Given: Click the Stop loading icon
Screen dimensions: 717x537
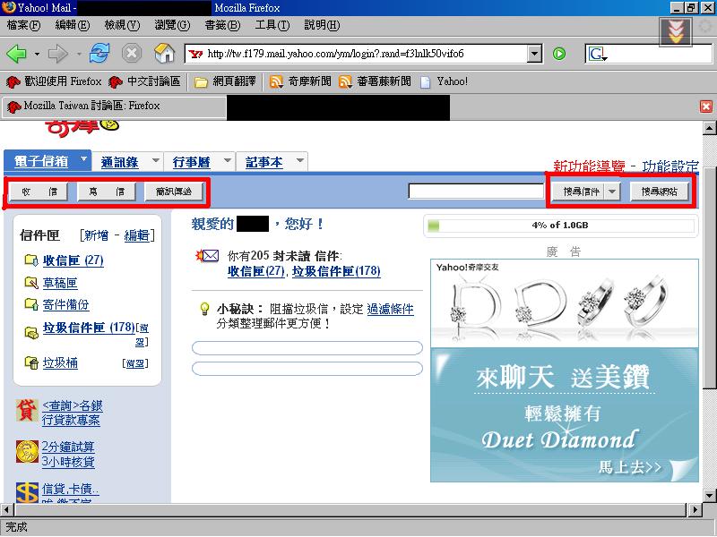Looking at the screenshot, I should 132,54.
